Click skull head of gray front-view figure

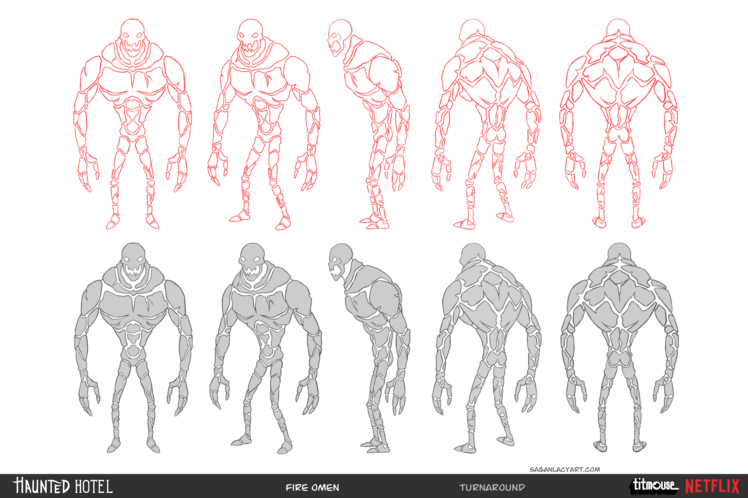tap(133, 261)
